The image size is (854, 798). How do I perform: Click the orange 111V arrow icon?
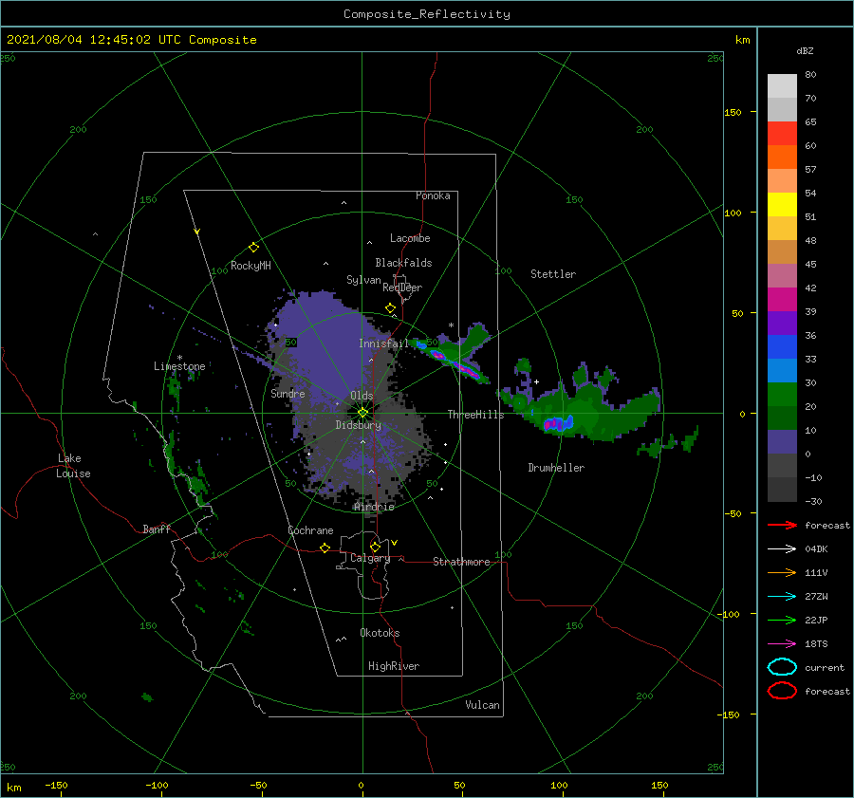[x=782, y=572]
